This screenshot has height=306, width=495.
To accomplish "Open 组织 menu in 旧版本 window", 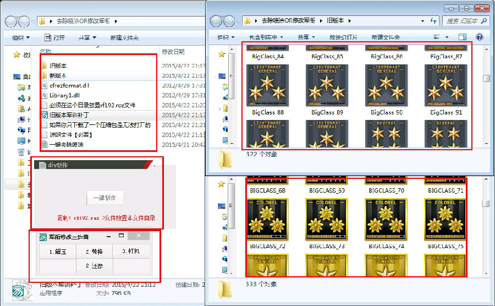I will (x=226, y=37).
